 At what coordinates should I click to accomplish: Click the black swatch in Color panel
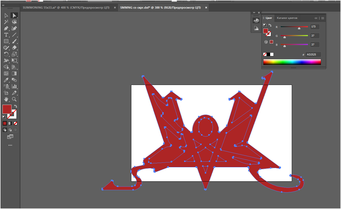click(268, 54)
